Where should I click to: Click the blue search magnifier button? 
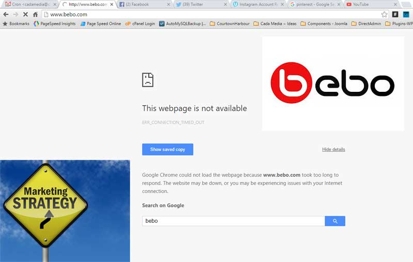click(335, 221)
